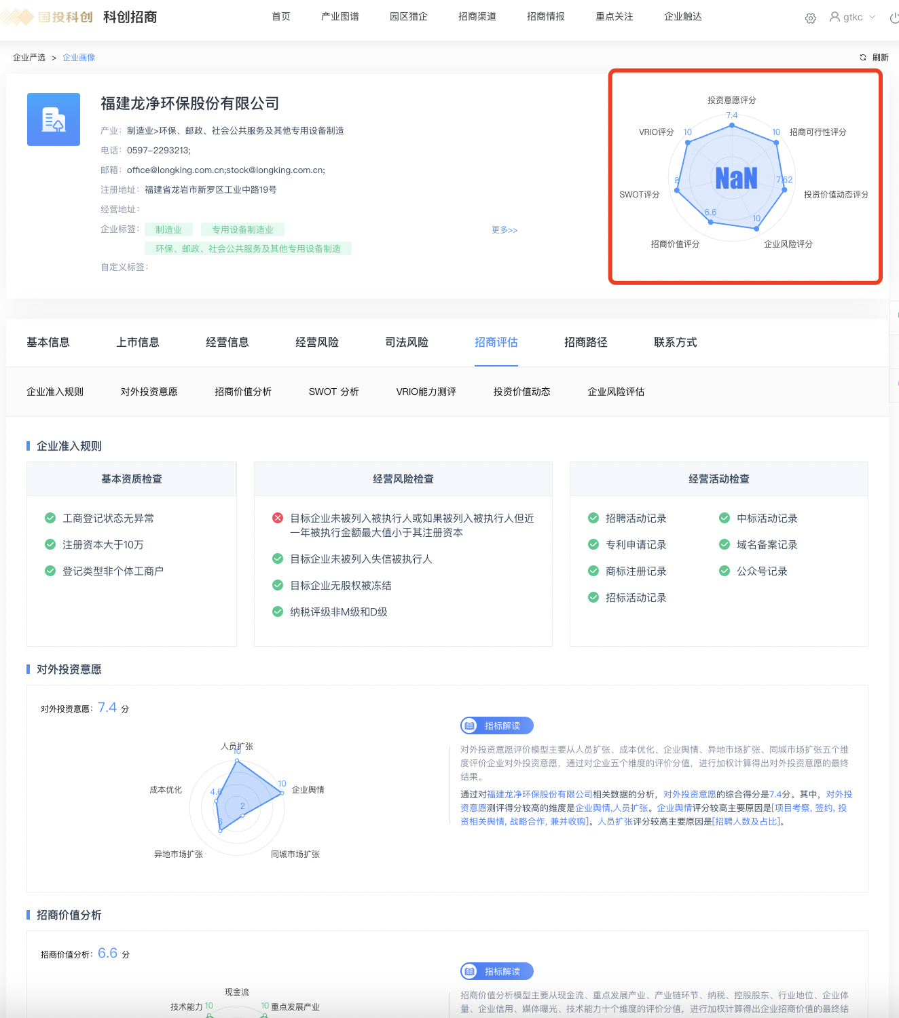Click green check beside 招标活动记录
This screenshot has width=899, height=1018.
pyautogui.click(x=593, y=598)
